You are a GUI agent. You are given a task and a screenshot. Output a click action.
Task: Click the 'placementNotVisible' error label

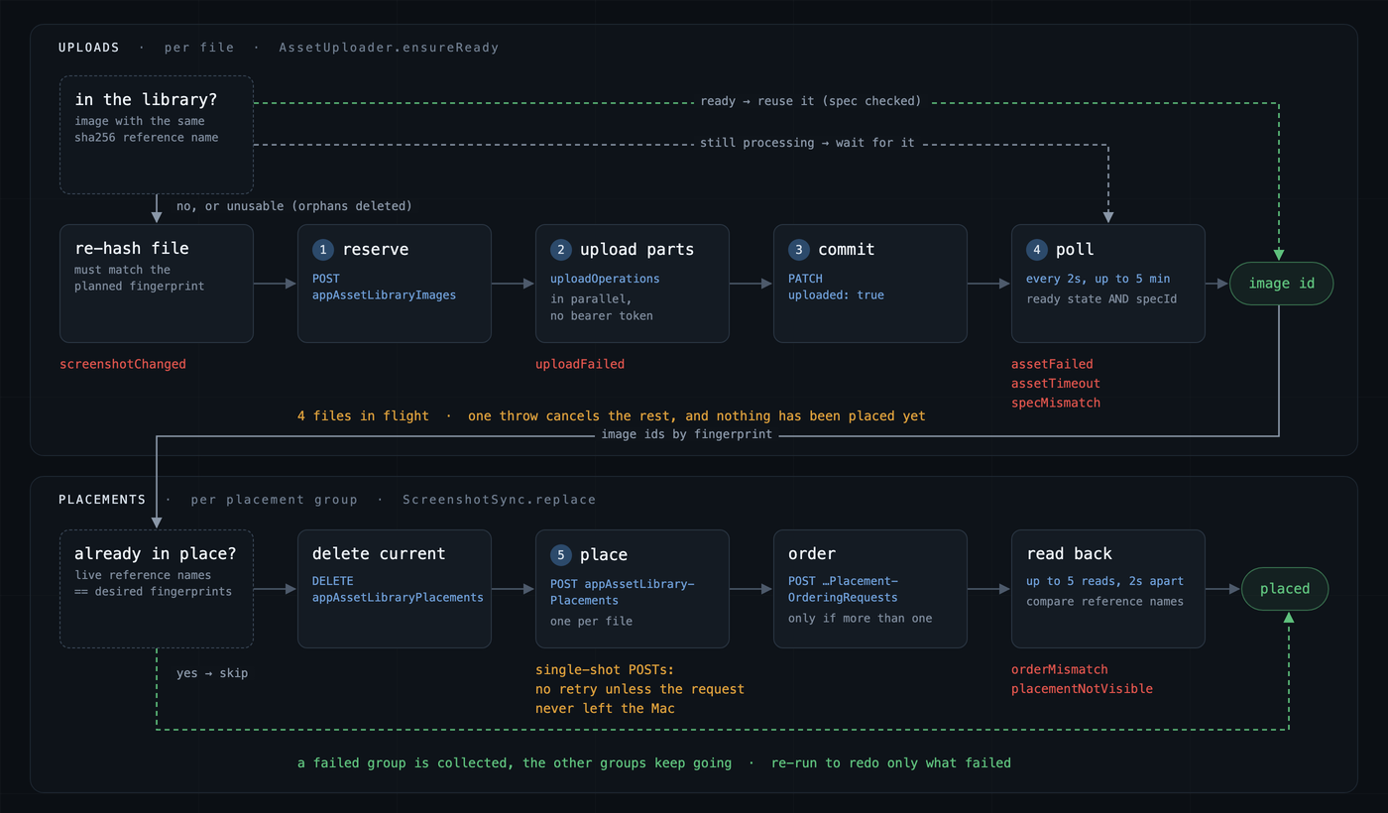[x=1082, y=689]
